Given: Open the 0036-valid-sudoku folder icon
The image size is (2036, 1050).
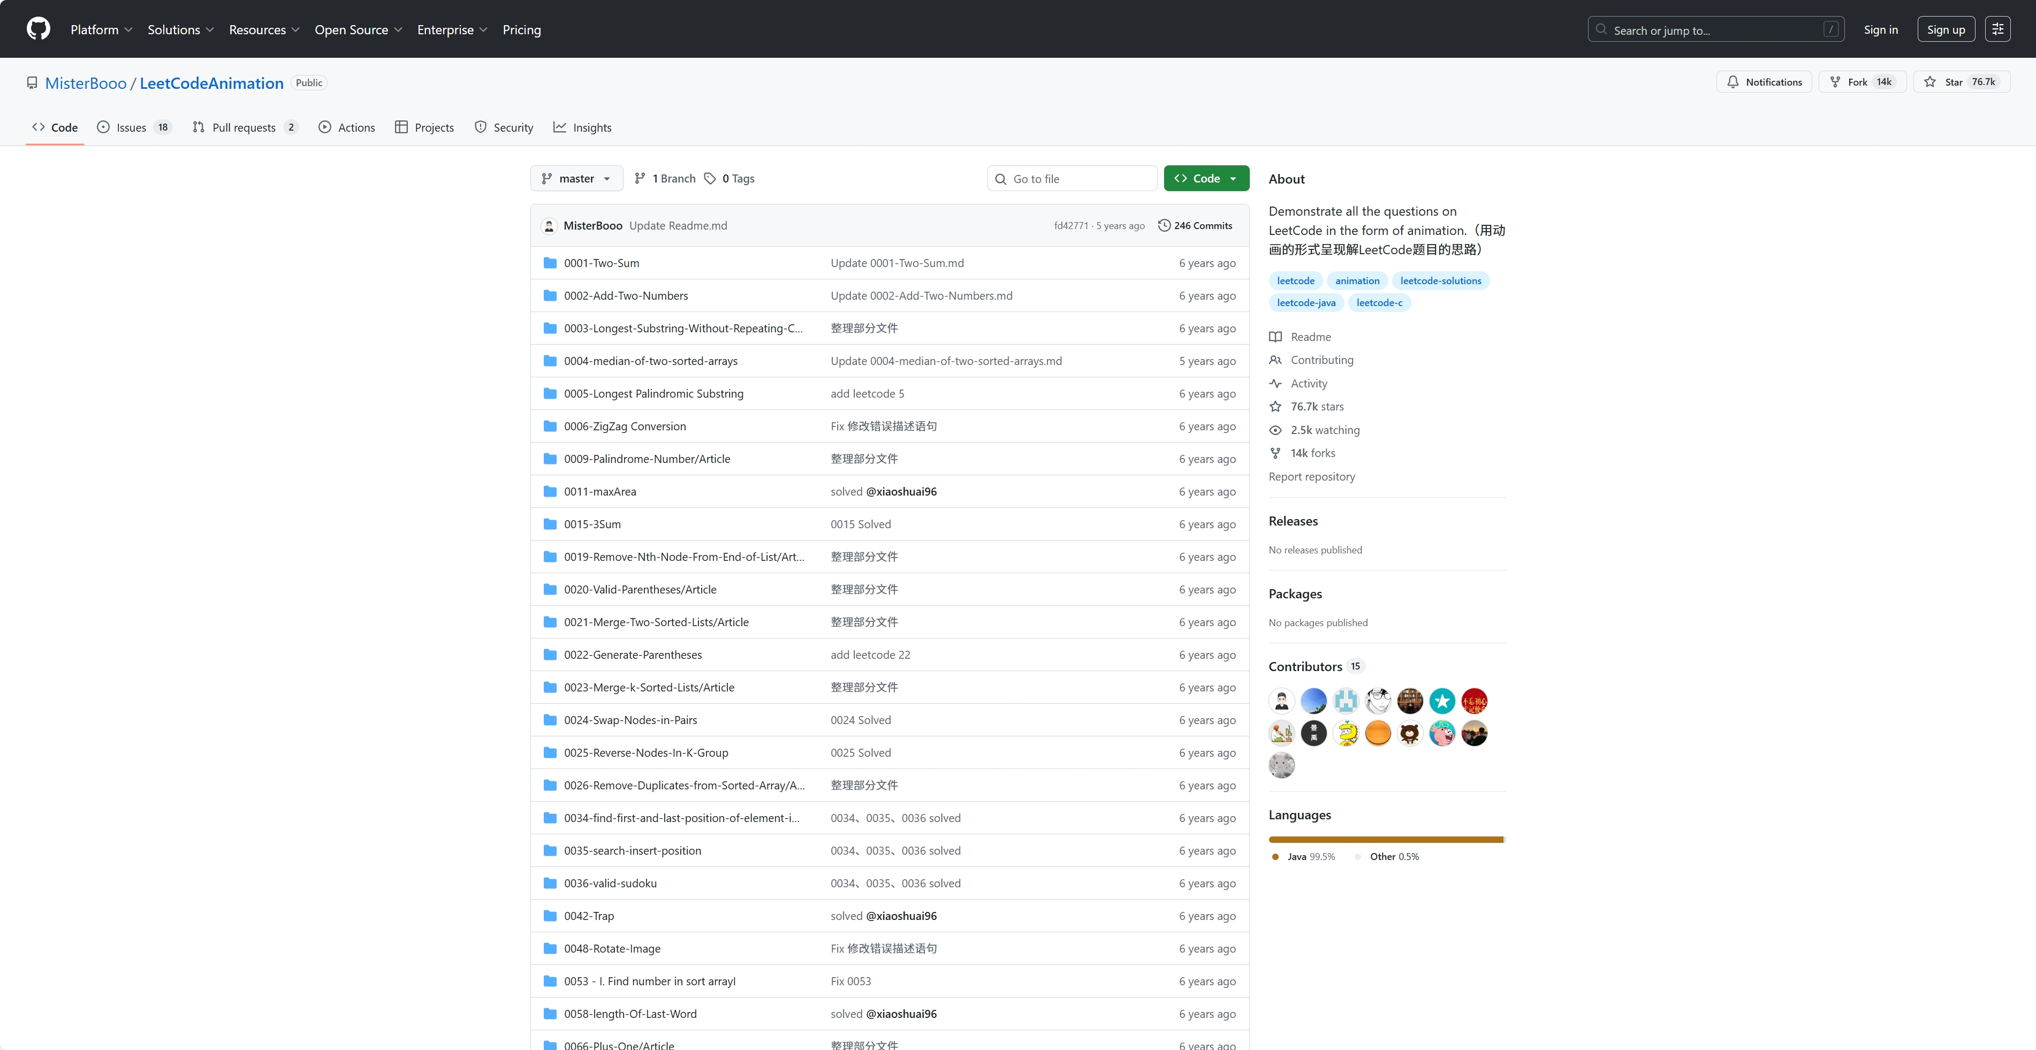Looking at the screenshot, I should 550,884.
